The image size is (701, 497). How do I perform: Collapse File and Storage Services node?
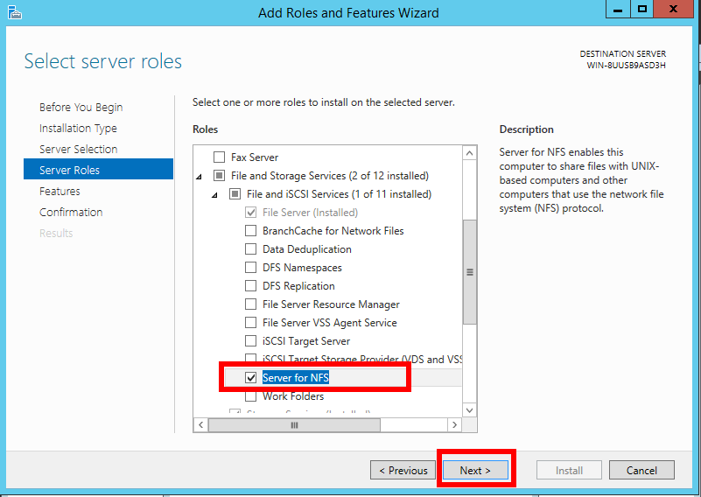tap(200, 176)
